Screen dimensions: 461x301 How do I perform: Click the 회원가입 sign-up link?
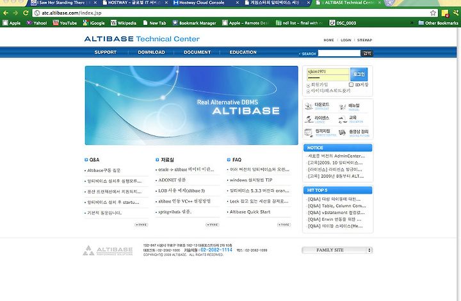coord(319,84)
